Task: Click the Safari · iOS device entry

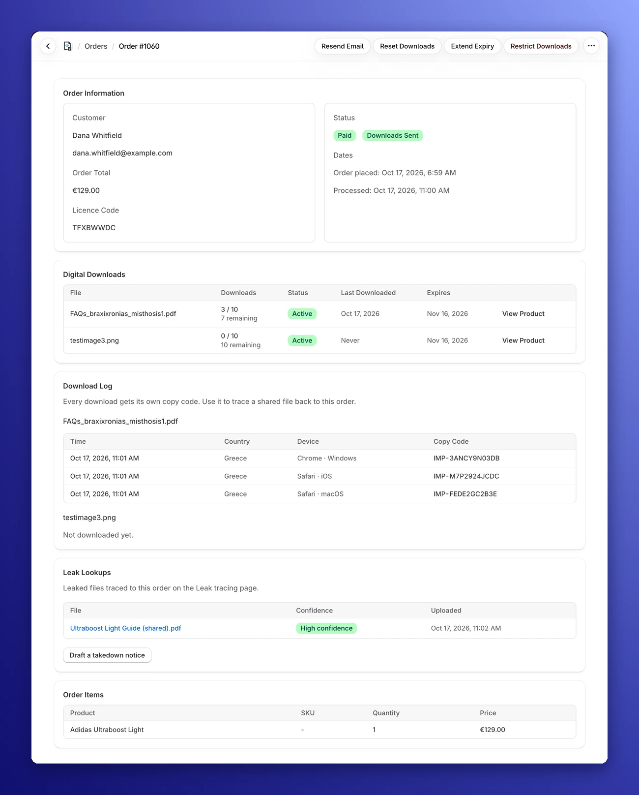Action: click(315, 476)
